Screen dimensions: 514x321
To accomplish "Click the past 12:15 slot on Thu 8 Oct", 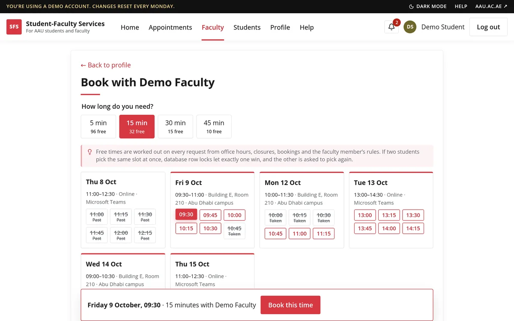I will (x=145, y=235).
